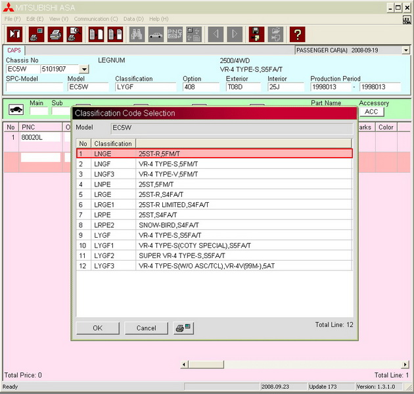Open the Edit (E) menu
414x394 pixels.
point(35,19)
